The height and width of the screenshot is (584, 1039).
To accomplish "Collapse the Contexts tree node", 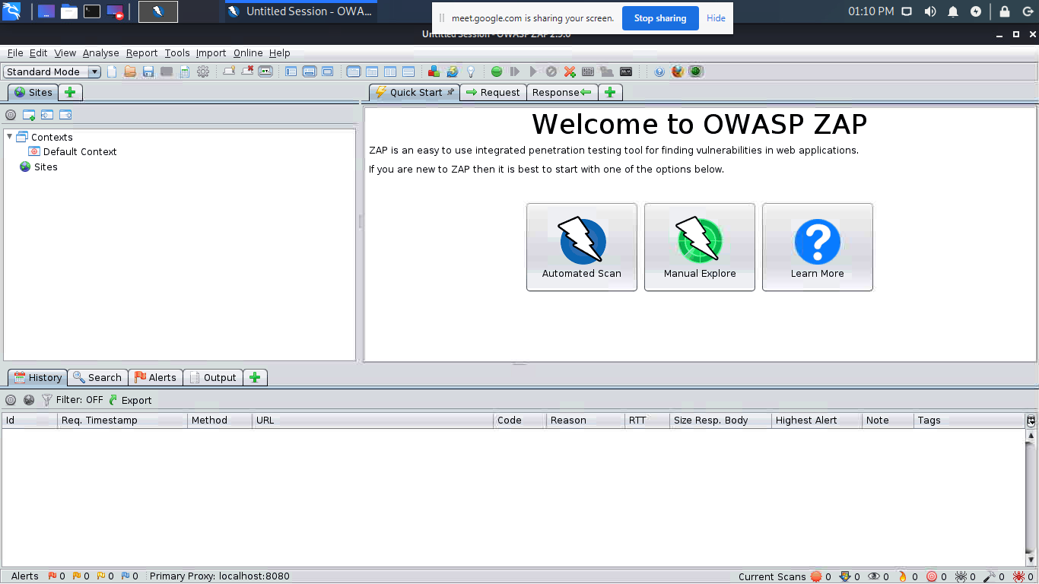I will [x=9, y=137].
